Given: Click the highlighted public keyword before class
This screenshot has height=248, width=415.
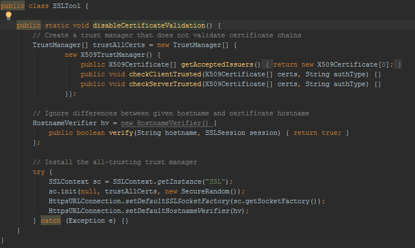Looking at the screenshot, I should click(12, 6).
